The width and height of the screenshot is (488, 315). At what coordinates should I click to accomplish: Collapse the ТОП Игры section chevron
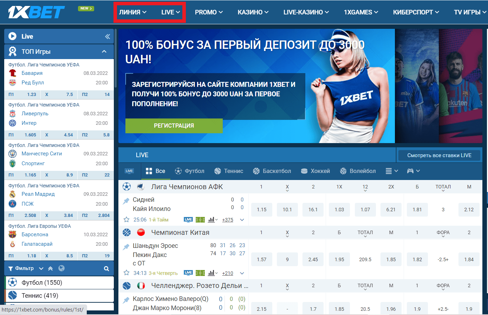point(104,52)
